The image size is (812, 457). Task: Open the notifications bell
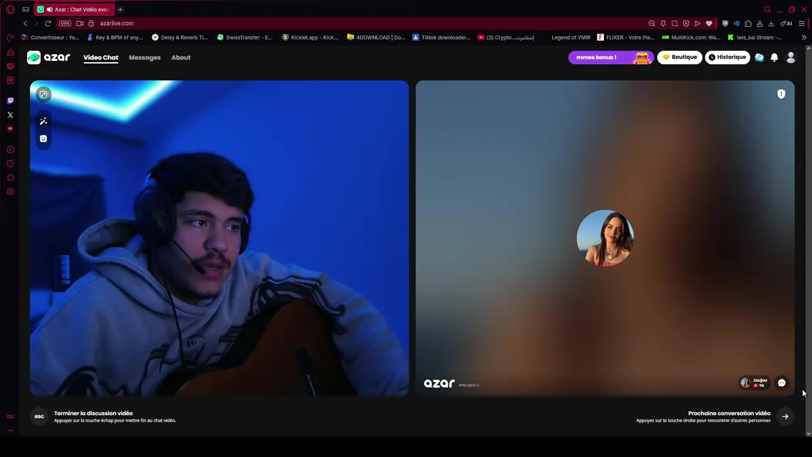[774, 57]
